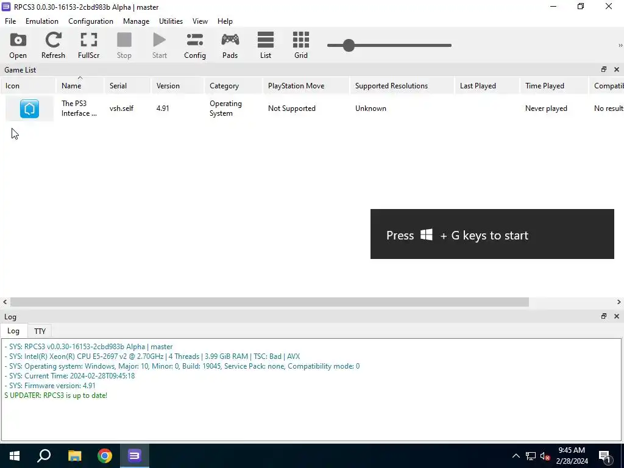This screenshot has height=468, width=624.
Task: Click the Stop emulation icon
Action: pos(124,45)
